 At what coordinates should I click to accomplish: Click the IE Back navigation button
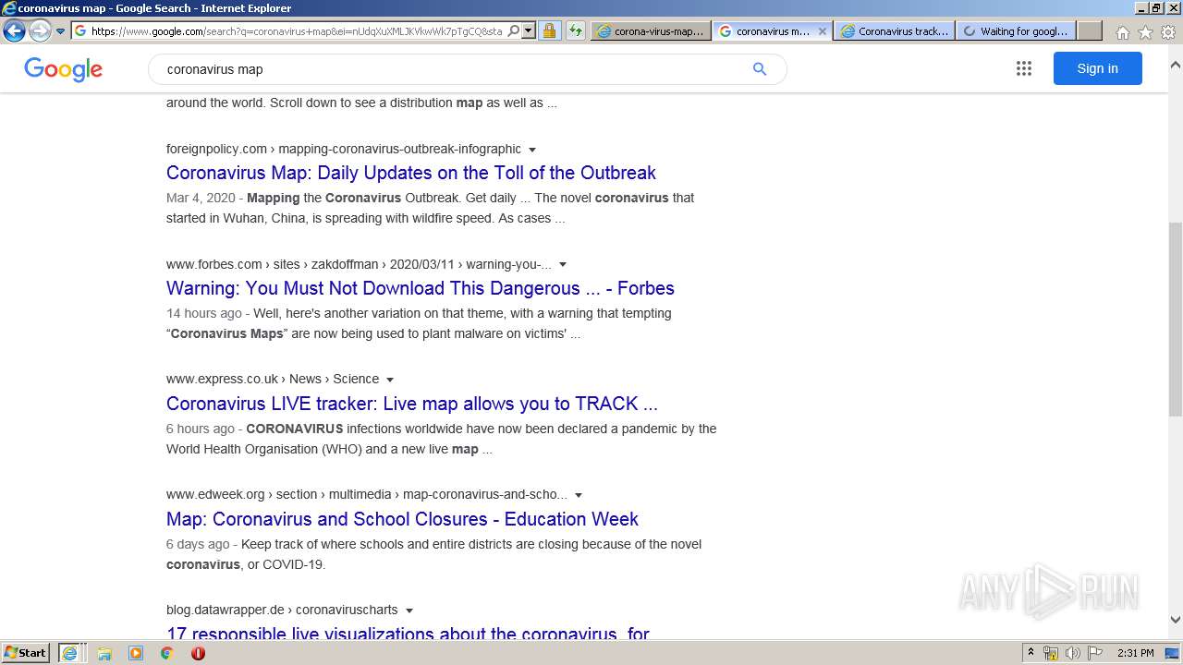pos(14,30)
